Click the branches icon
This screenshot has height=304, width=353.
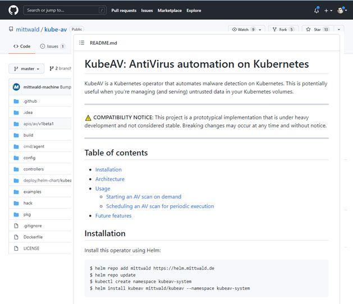tap(52, 68)
